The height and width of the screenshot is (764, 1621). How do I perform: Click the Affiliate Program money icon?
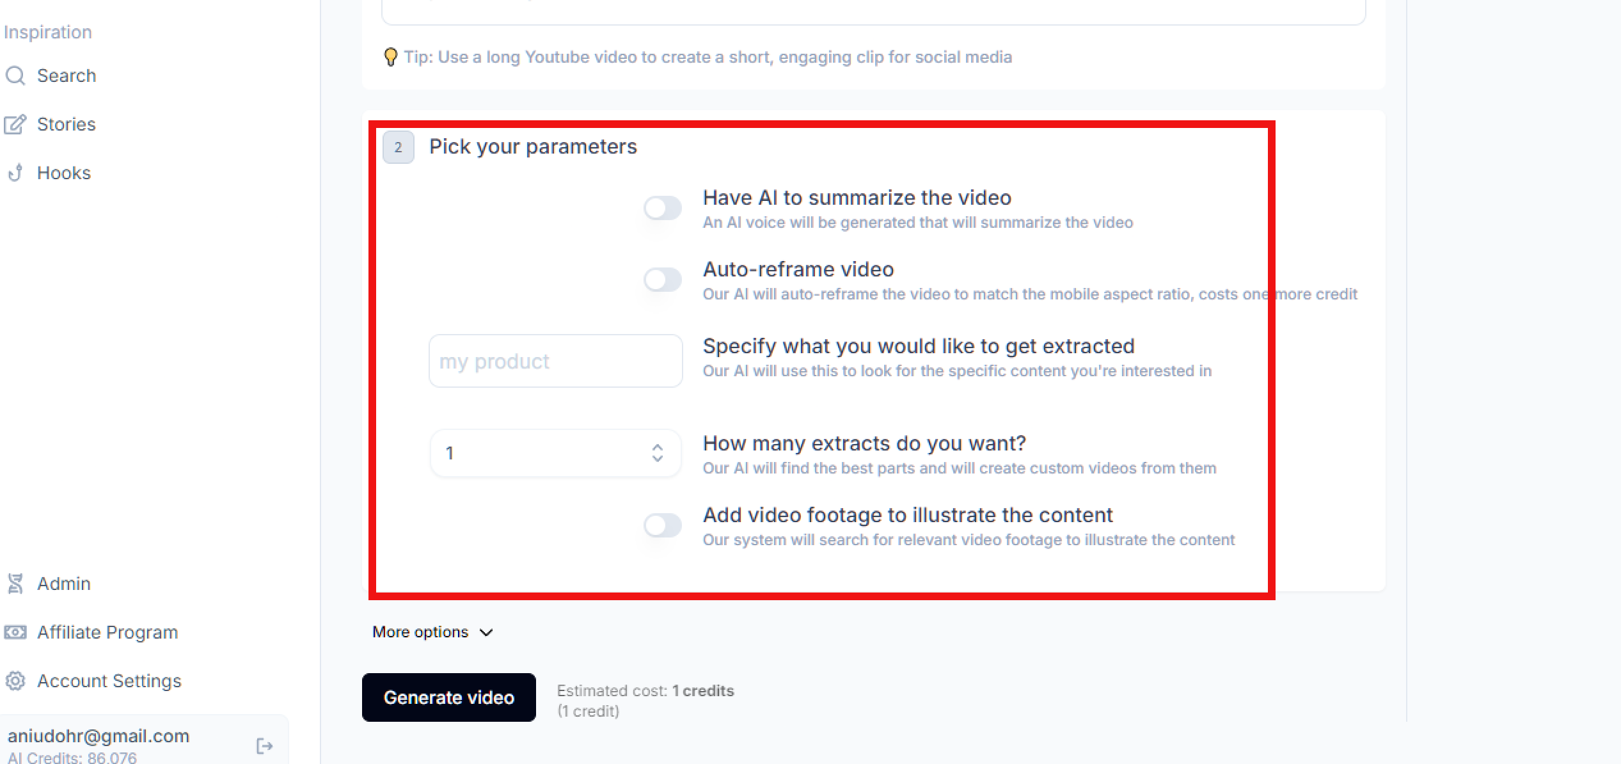(15, 632)
